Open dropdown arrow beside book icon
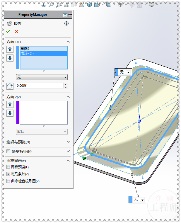Screen dimensions: 181x223 click(x=114, y=5)
